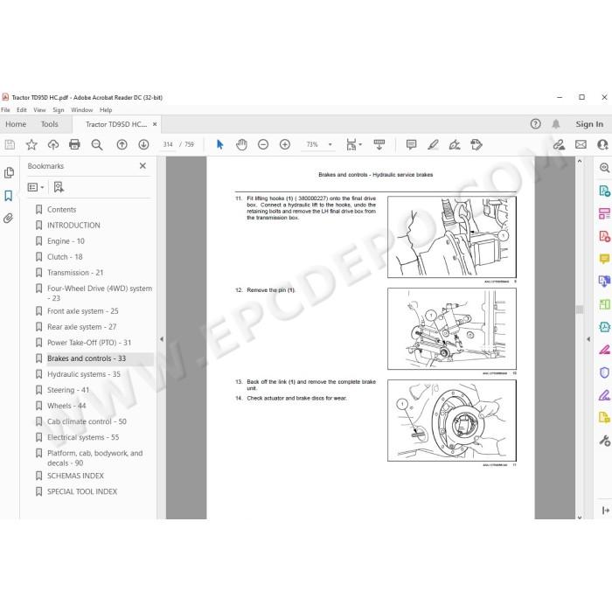Click the scrolling mode keyboard icon
The width and height of the screenshot is (612, 612).
pyautogui.click(x=379, y=145)
